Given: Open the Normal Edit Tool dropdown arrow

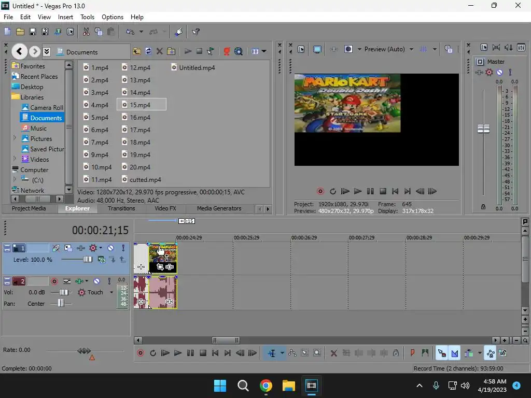Looking at the screenshot, I should tap(282, 353).
